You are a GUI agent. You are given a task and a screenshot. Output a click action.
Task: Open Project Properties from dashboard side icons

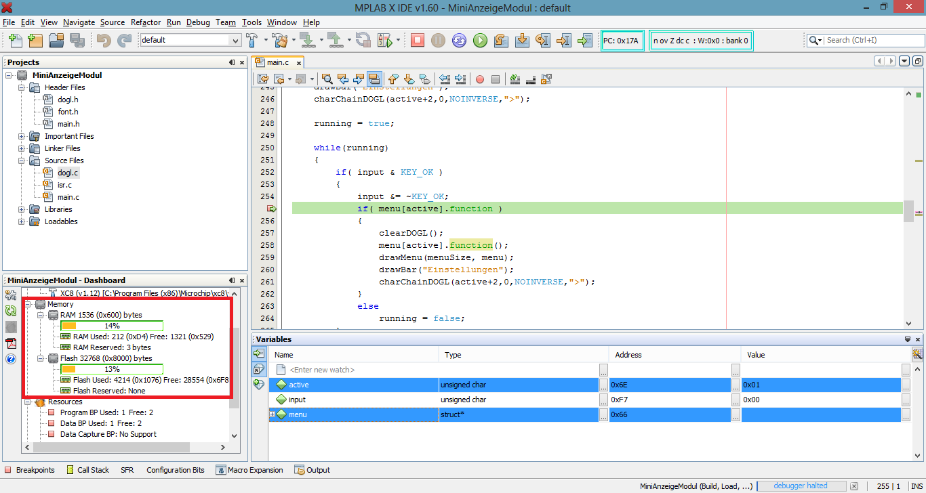click(x=11, y=295)
